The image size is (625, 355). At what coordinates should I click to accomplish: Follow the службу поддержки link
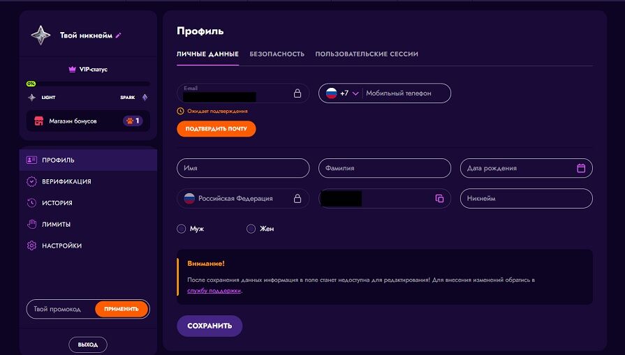214,291
